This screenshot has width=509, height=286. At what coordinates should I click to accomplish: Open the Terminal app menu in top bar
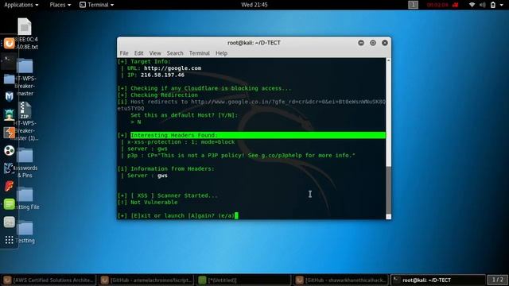pyautogui.click(x=97, y=5)
